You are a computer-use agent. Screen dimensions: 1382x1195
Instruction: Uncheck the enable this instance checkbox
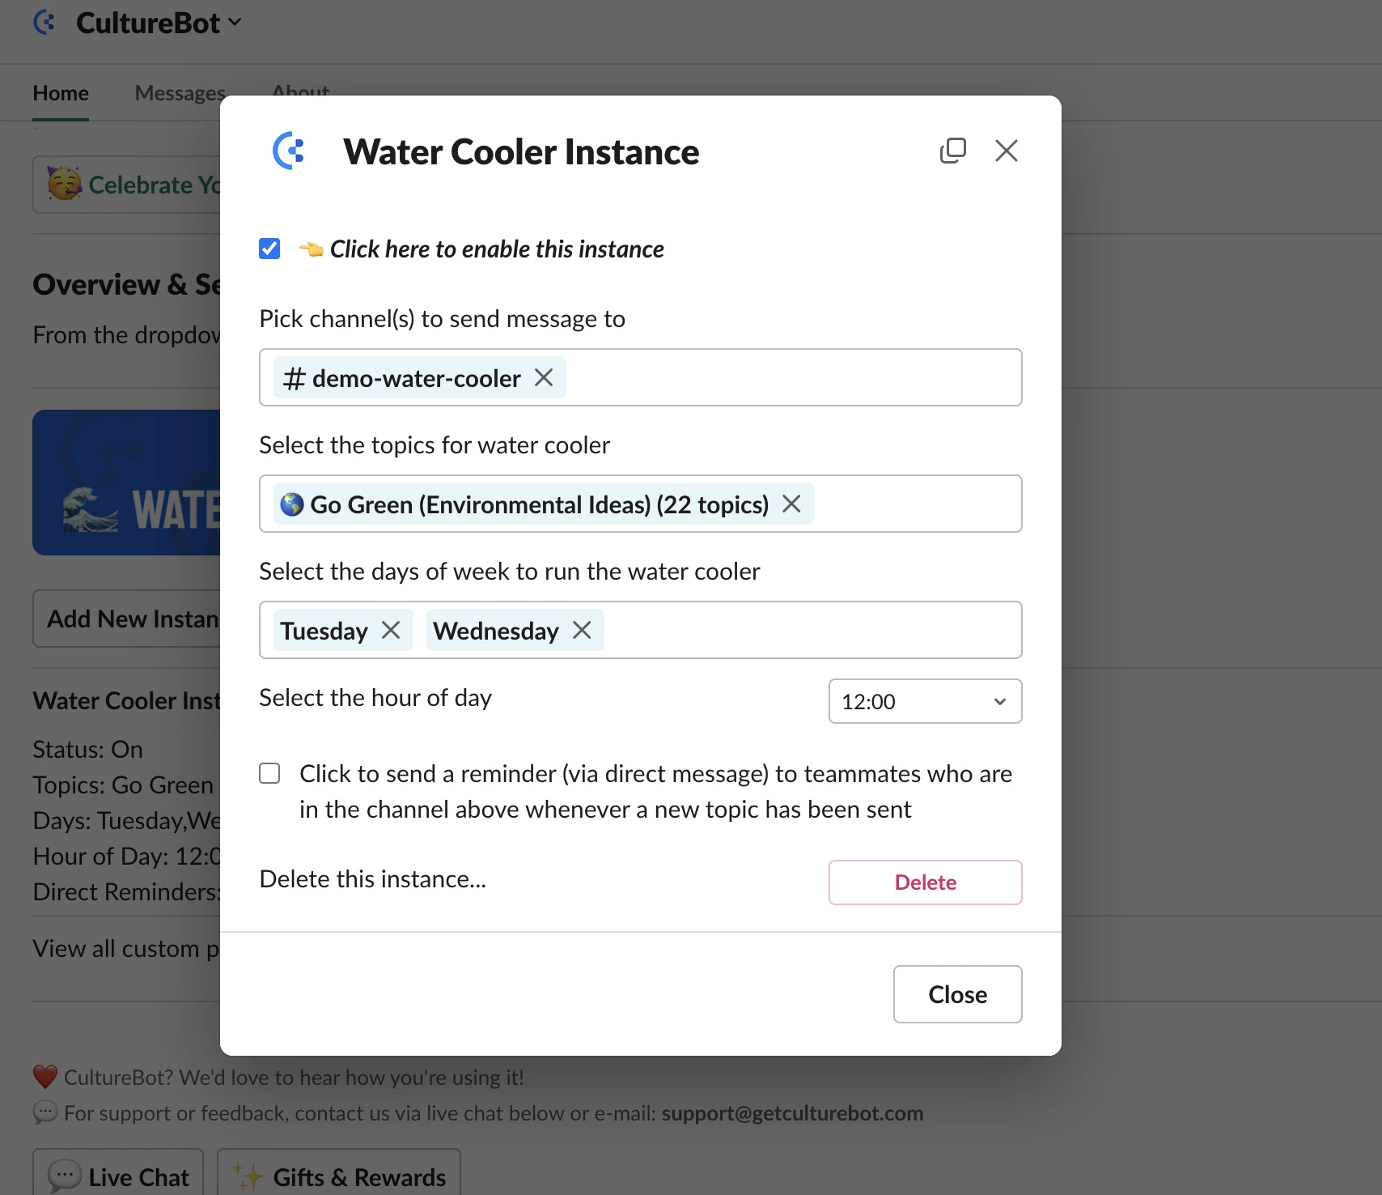[x=269, y=249]
